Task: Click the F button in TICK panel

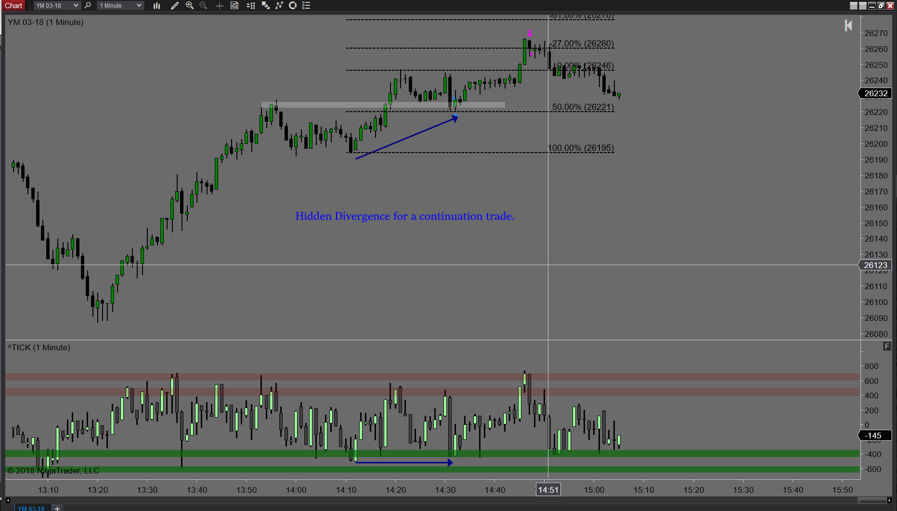Action: click(x=887, y=346)
